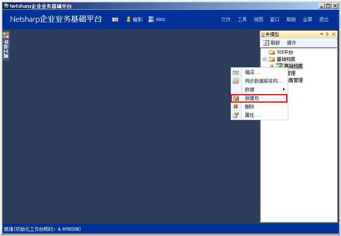Open the 业务模型 panel dropdown arrow
Image resolution: width=341 pixels, height=236 pixels.
coord(322,34)
